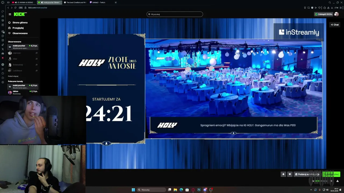Open Opera easy setup menu icon
The width and height of the screenshot is (344, 193).
[341, 8]
